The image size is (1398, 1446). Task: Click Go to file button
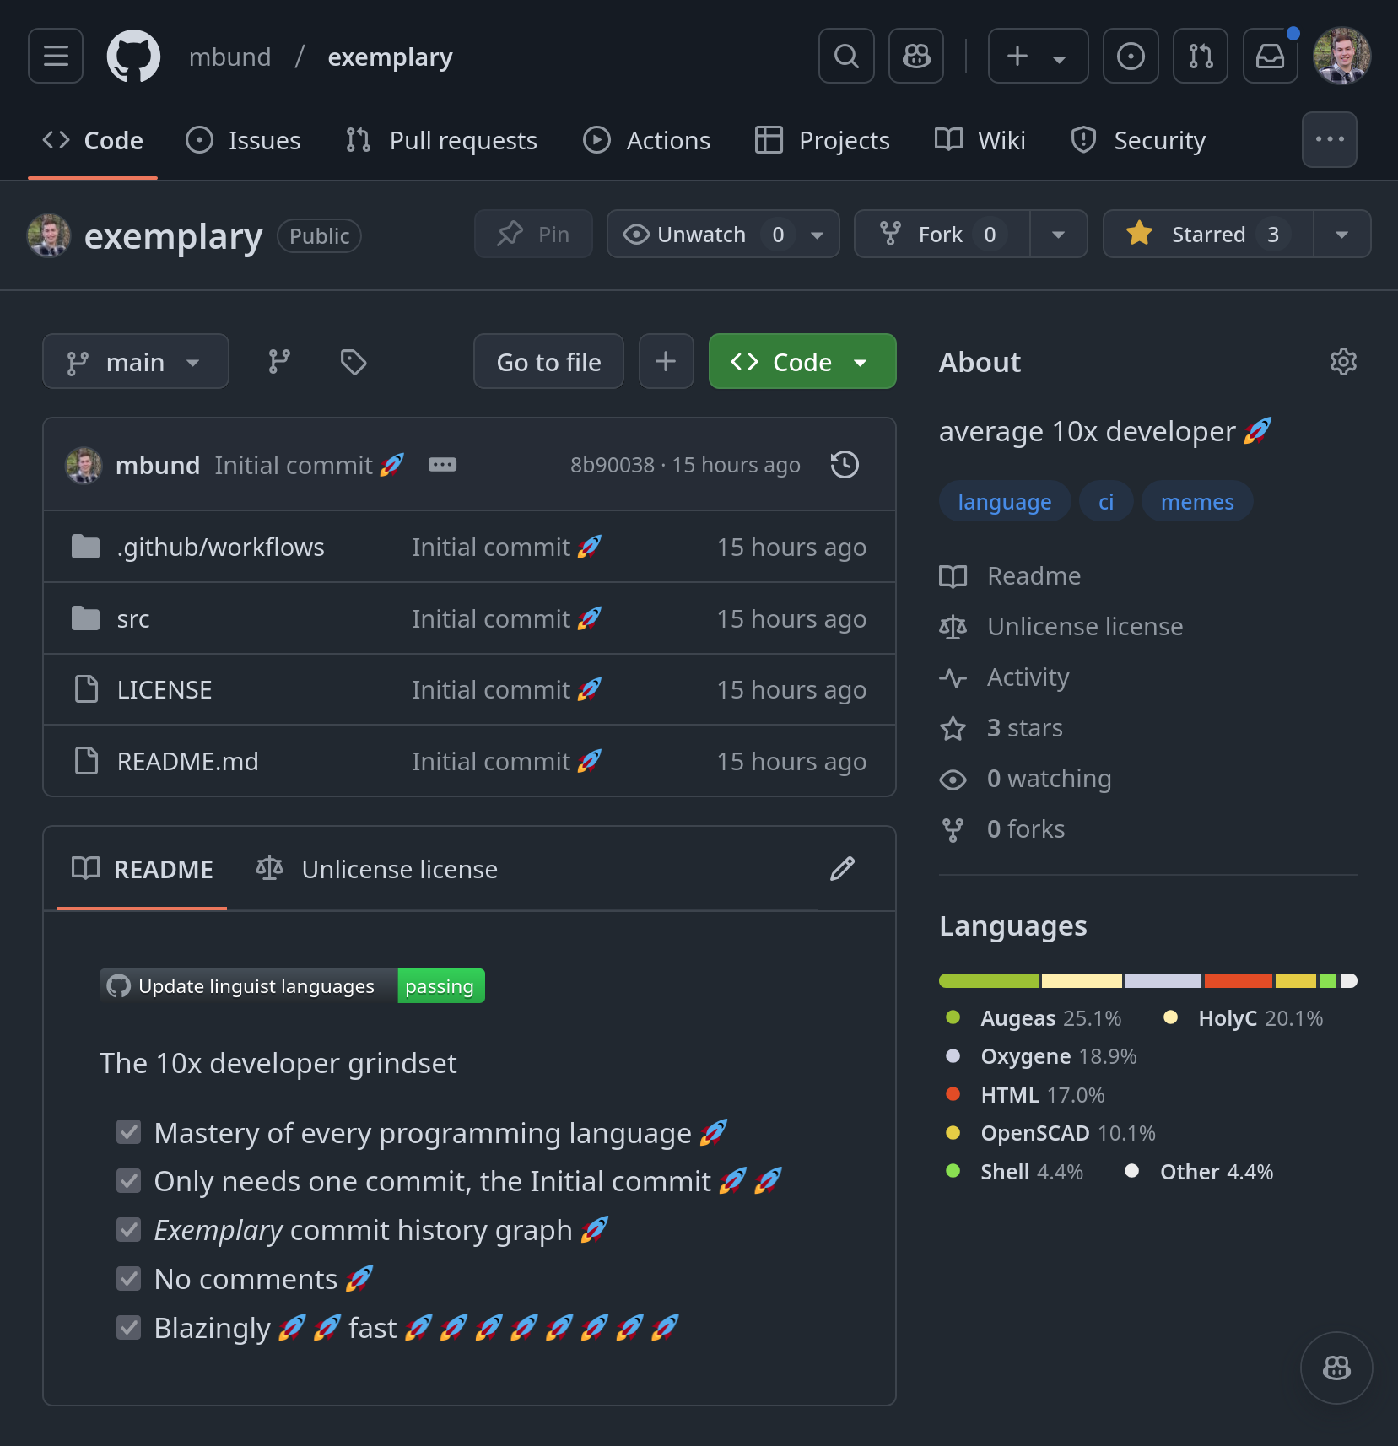point(549,362)
